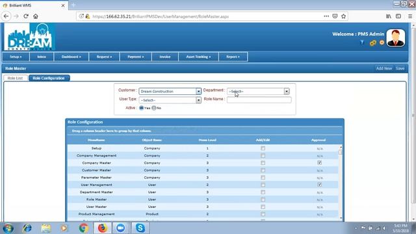The height and width of the screenshot is (234, 416).
Task: Check Add/Edit for Setup row
Action: pos(263,148)
